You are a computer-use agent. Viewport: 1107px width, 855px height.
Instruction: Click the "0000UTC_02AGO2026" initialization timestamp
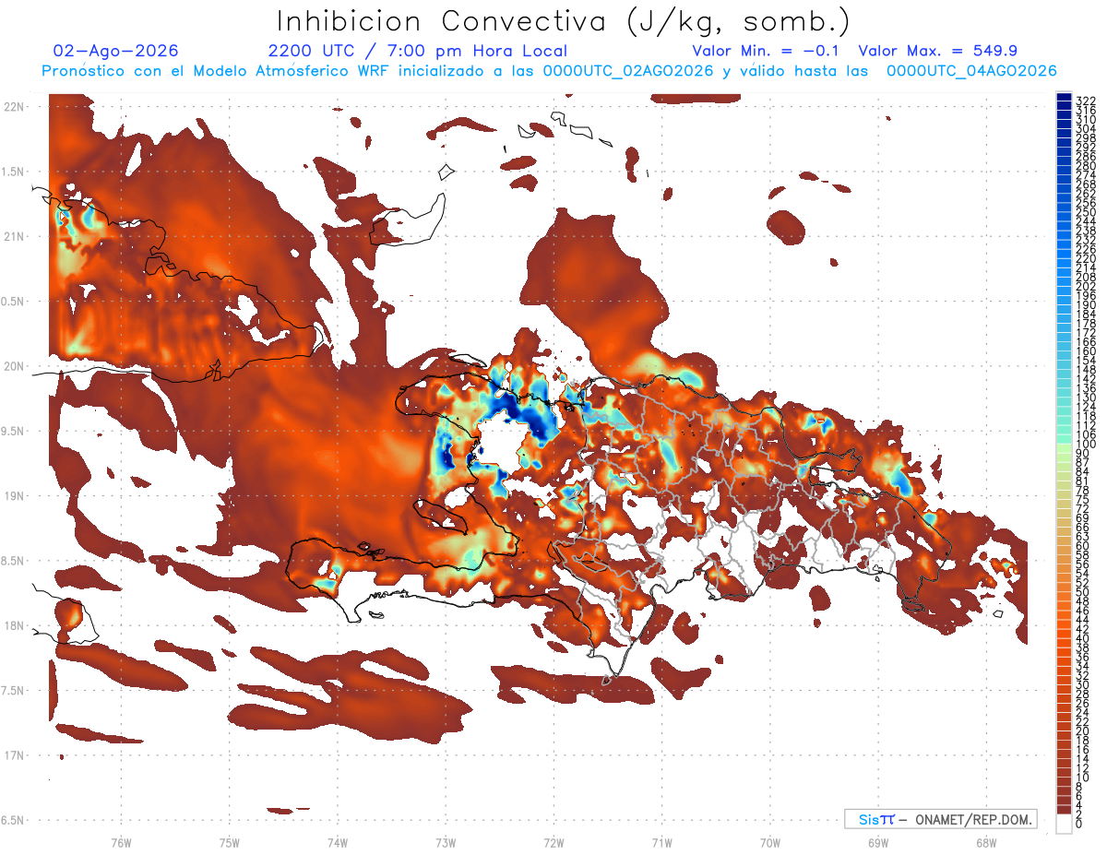628,71
